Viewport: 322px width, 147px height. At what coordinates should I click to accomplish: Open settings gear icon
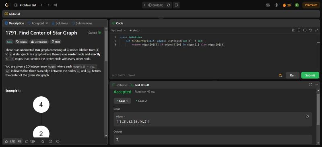tap(277, 5)
